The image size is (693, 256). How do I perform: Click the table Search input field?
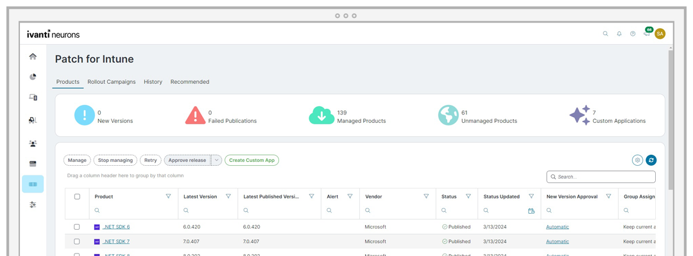click(x=601, y=177)
